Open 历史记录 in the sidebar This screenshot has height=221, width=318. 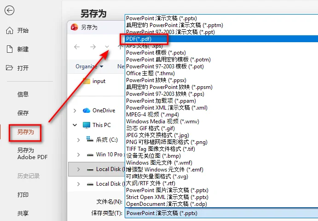pos(29,176)
